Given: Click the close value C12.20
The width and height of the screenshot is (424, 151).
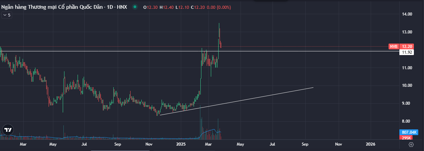Looking at the screenshot, I should tap(198, 7).
